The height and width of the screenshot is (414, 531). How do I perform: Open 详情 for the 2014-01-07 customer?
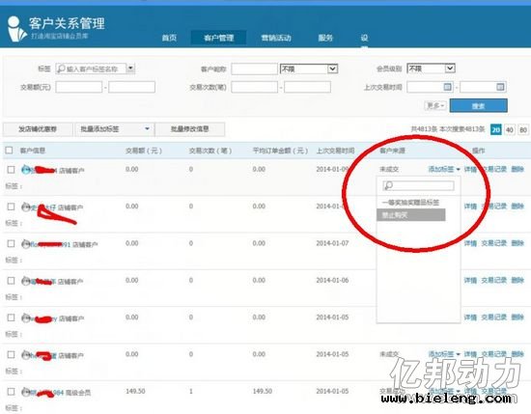(470, 243)
